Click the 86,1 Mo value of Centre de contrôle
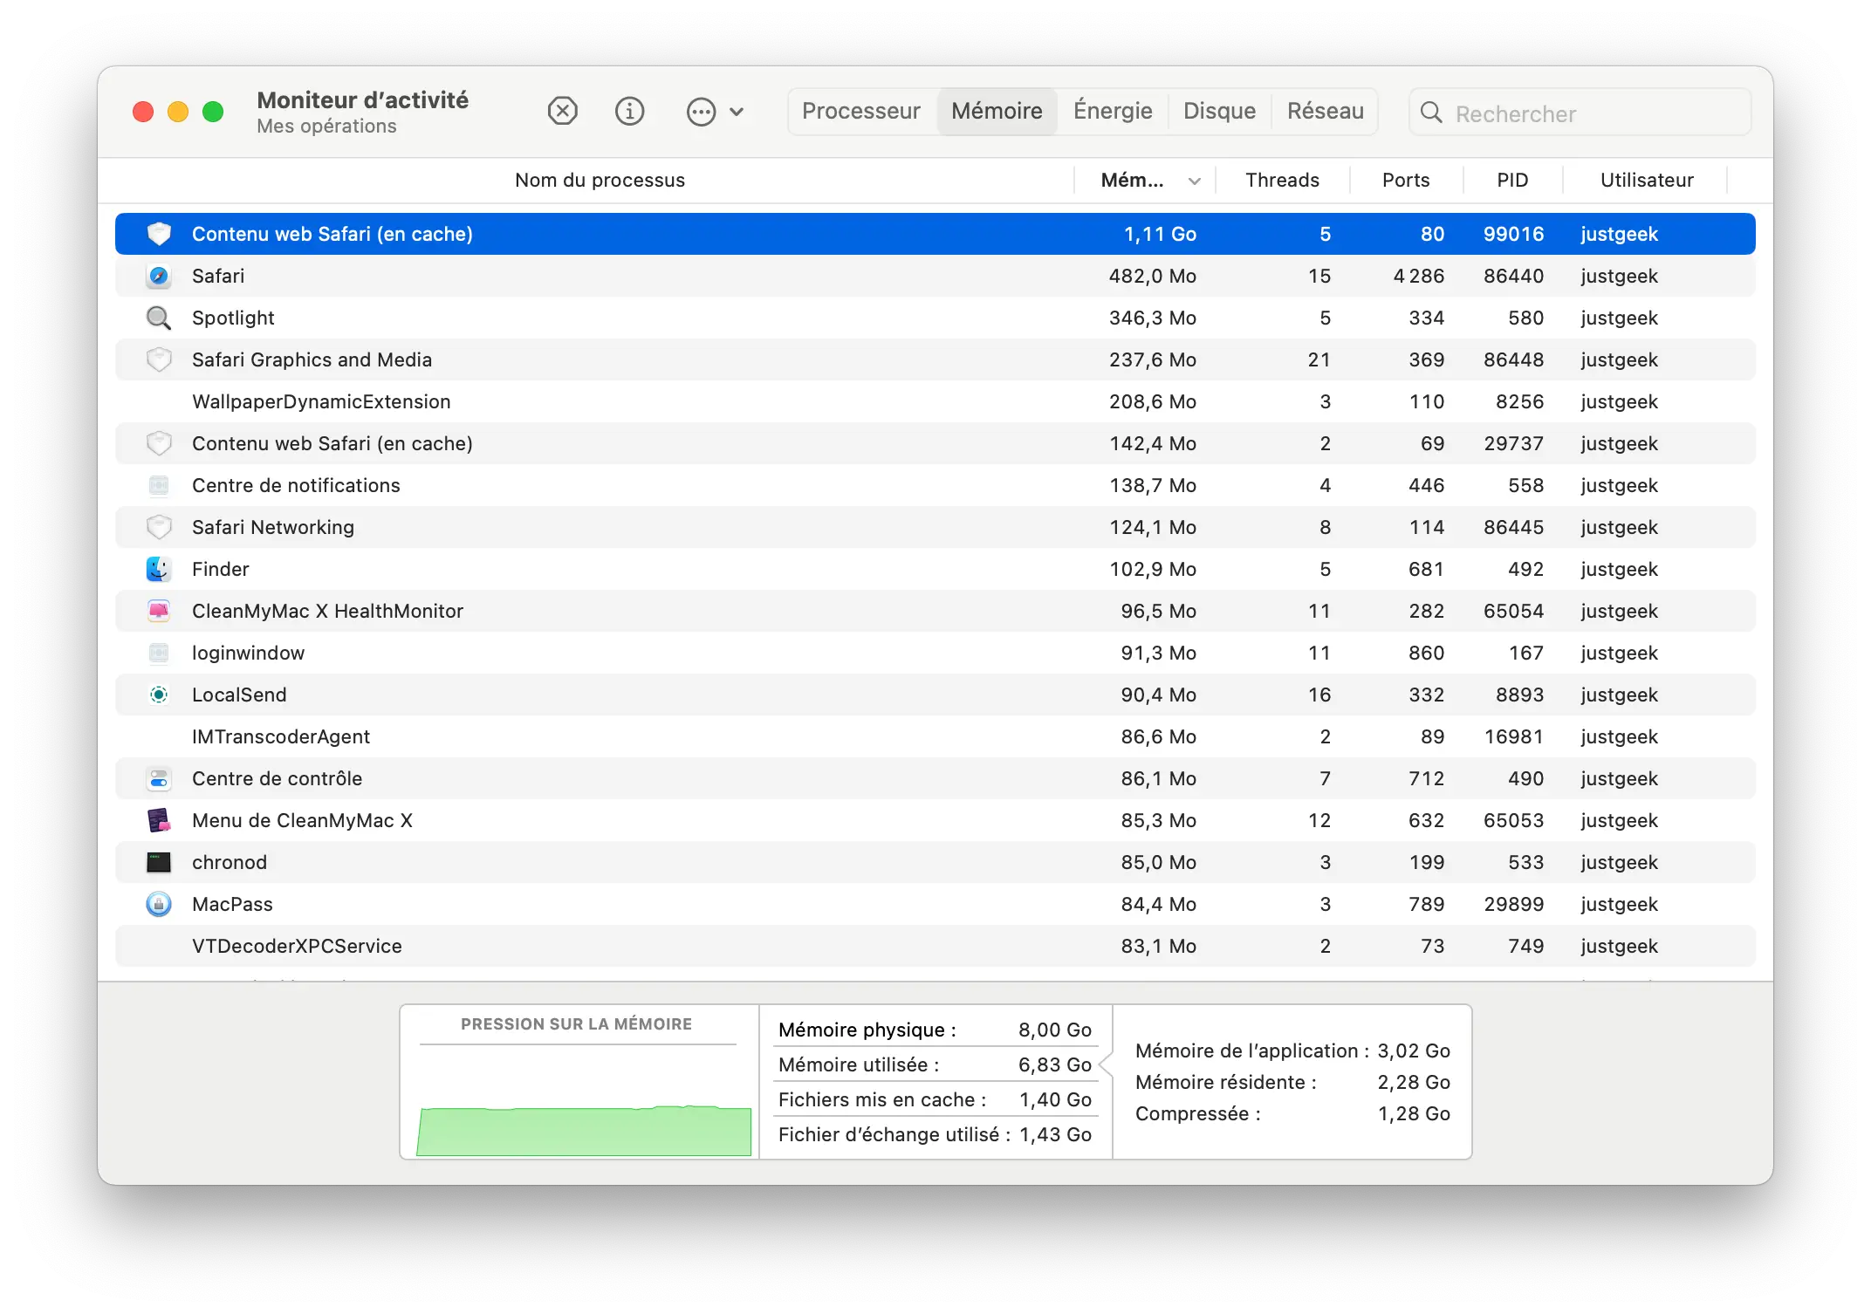The height and width of the screenshot is (1314, 1871). pos(1158,778)
